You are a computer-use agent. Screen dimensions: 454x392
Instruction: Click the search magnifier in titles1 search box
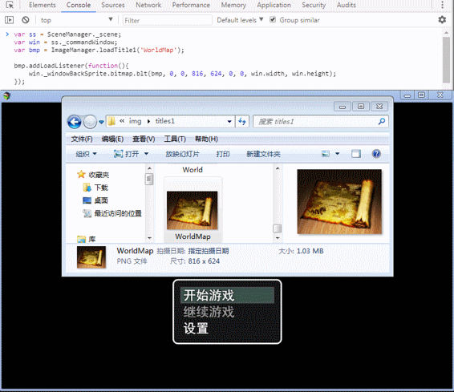[382, 122]
